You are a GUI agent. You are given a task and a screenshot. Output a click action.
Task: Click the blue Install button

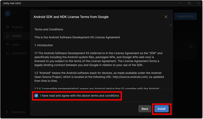tap(162, 109)
